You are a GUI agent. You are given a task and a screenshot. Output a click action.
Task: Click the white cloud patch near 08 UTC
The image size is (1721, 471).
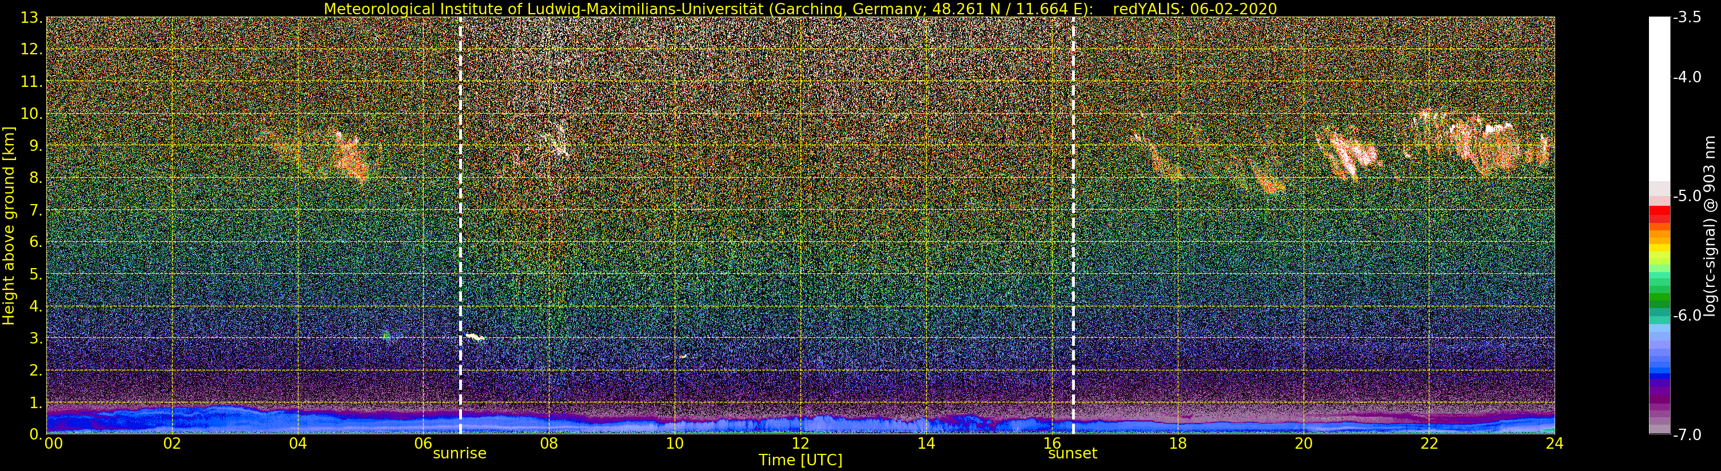[x=559, y=141]
